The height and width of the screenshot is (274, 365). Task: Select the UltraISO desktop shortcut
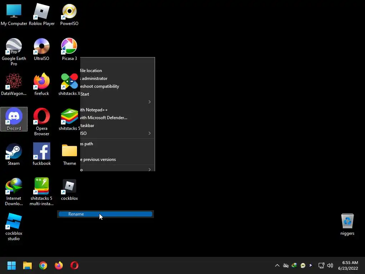coord(42,49)
